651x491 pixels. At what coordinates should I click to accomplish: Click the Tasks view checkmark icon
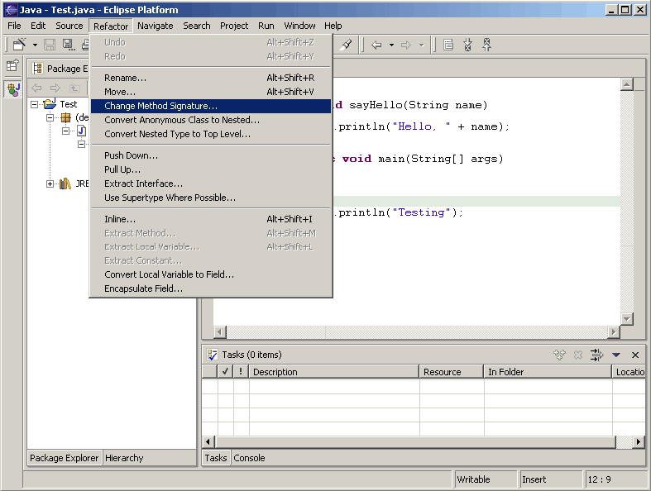212,355
